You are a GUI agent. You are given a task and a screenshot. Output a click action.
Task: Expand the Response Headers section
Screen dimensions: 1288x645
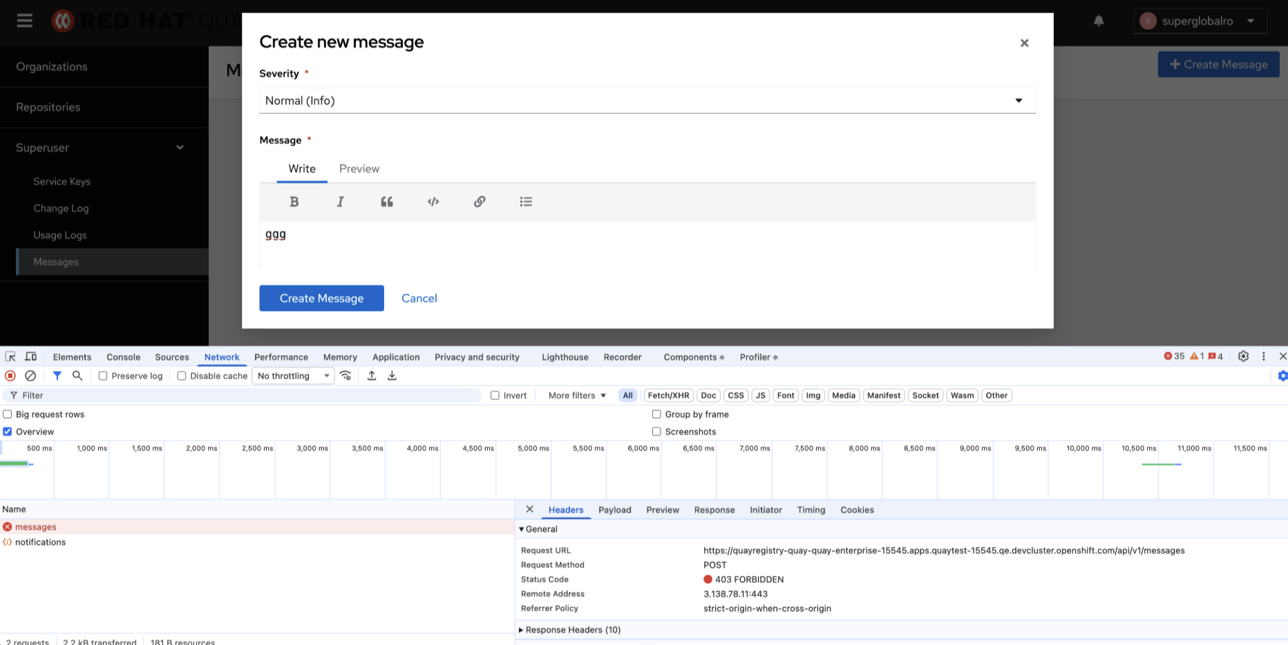(x=572, y=630)
